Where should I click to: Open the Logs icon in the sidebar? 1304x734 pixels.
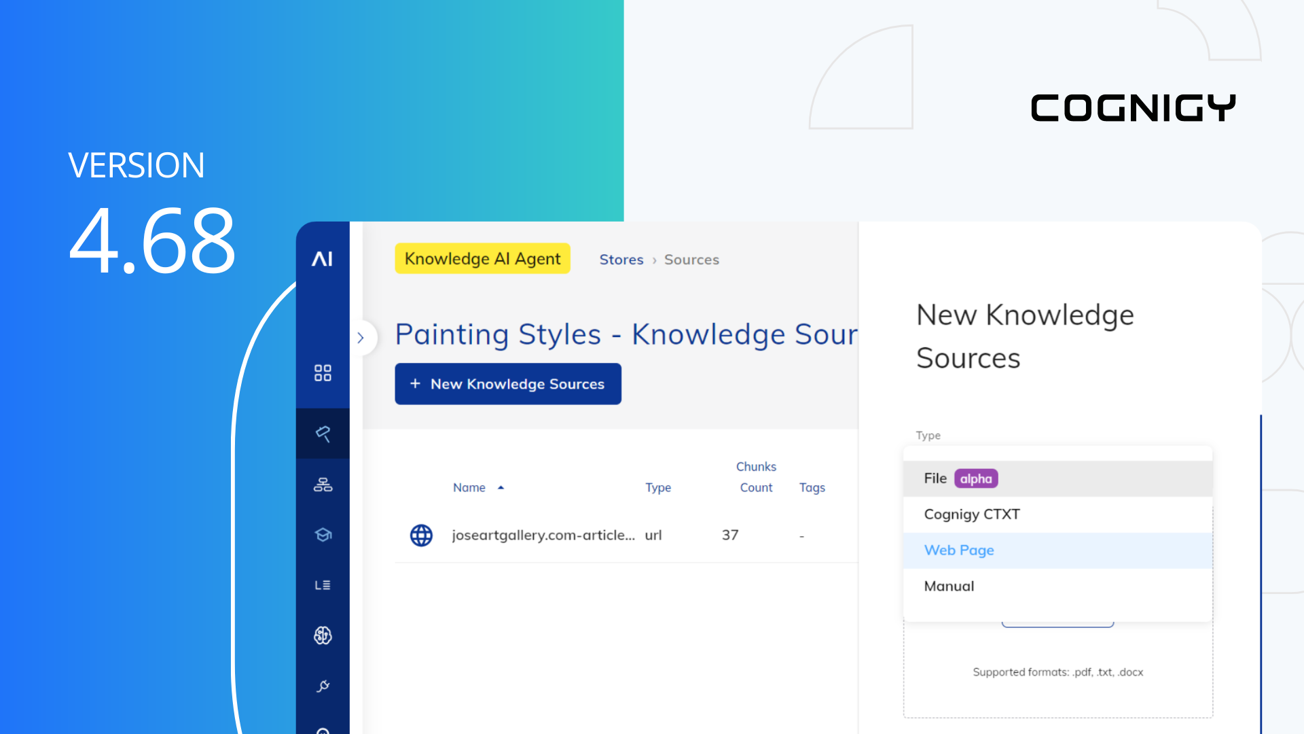coord(323,584)
